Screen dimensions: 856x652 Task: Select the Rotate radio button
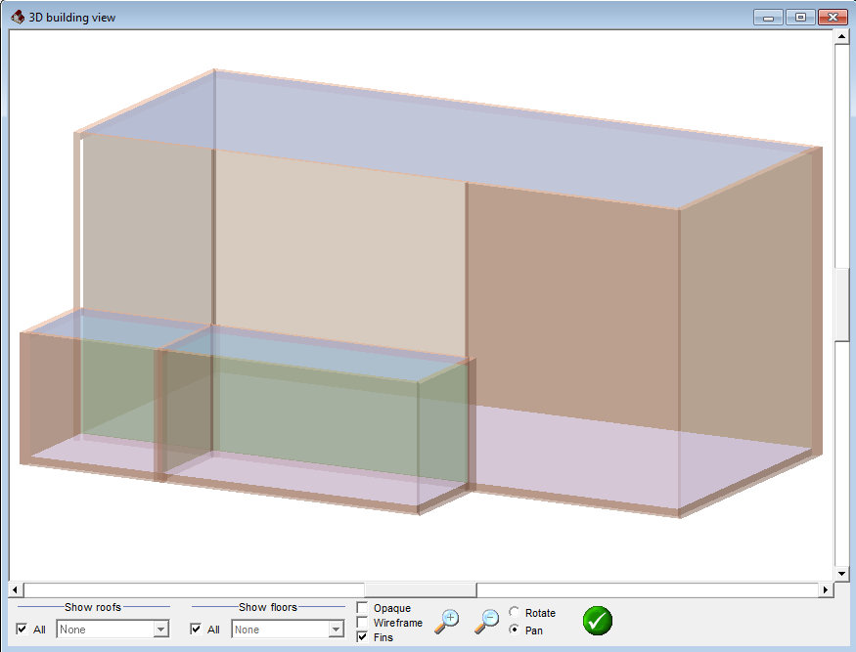click(514, 612)
